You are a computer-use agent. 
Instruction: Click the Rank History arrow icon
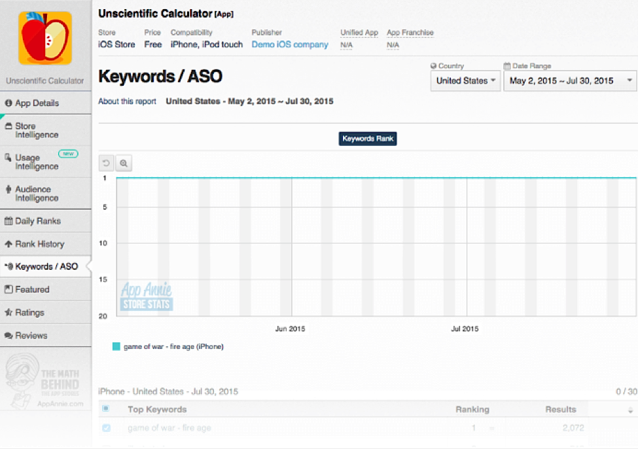coord(8,244)
